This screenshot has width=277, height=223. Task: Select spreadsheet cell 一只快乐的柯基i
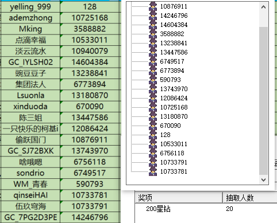pyautogui.click(x=30, y=128)
